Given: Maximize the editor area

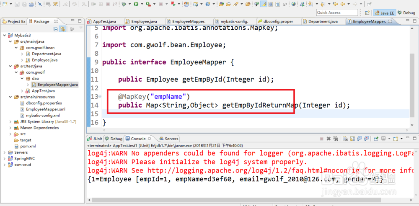Looking at the screenshot, I should (x=414, y=21).
